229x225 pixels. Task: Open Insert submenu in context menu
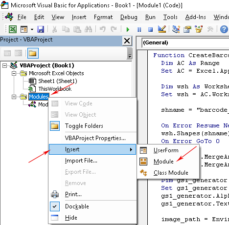(92, 149)
